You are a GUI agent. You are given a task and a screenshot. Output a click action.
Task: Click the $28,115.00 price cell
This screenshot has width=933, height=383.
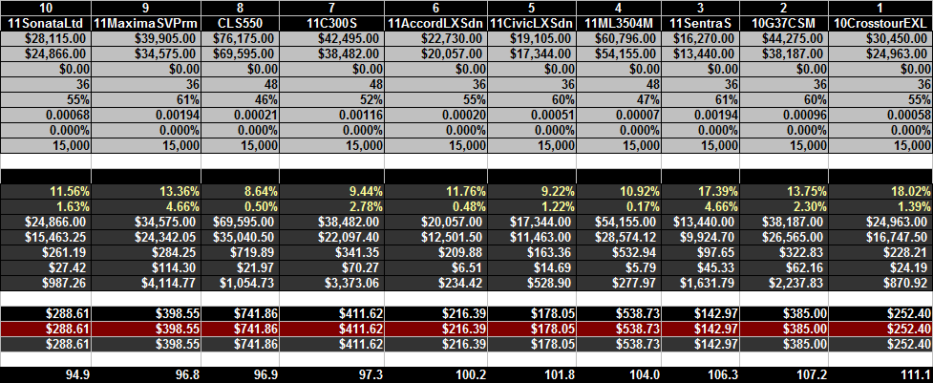pos(45,38)
